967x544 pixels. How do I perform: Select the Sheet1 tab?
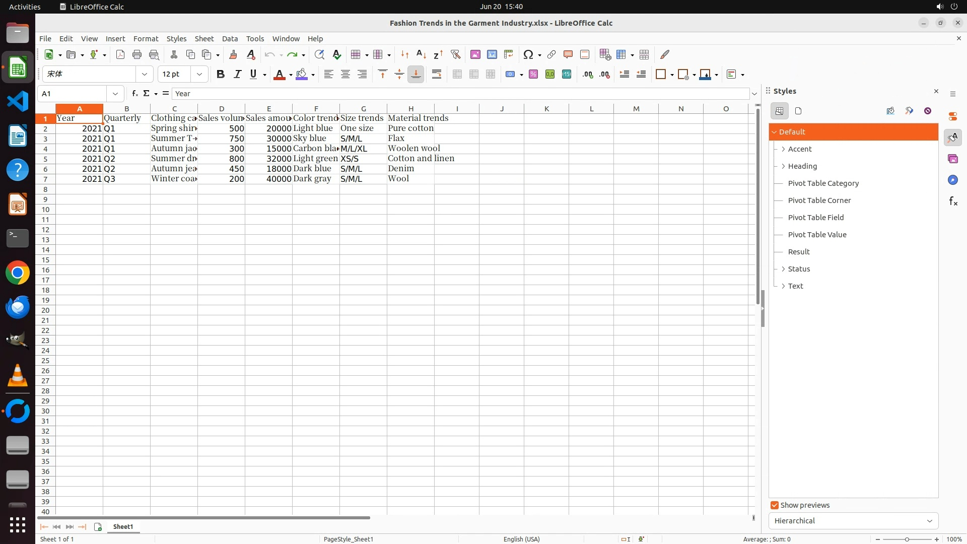(x=123, y=526)
